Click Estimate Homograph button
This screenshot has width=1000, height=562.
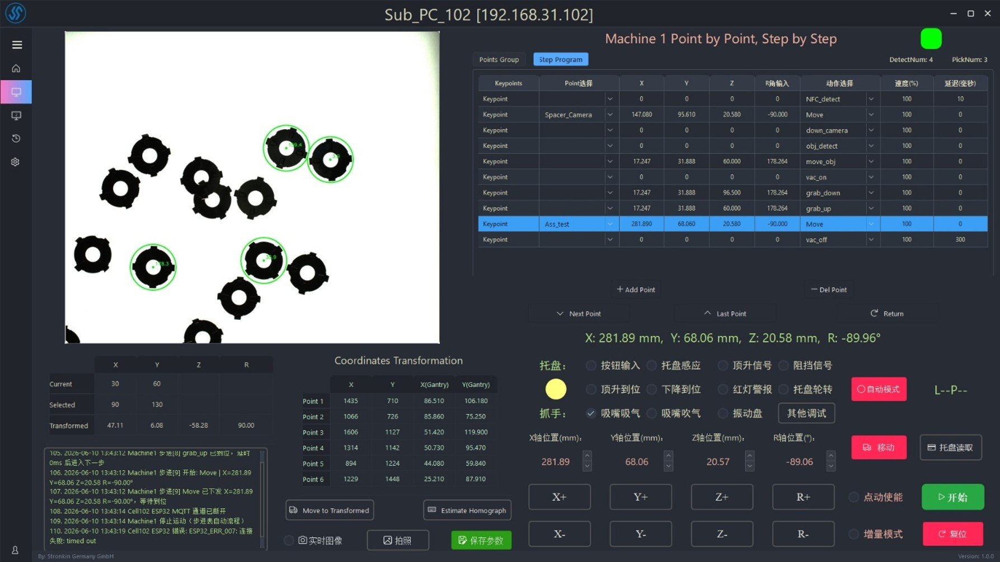click(467, 510)
